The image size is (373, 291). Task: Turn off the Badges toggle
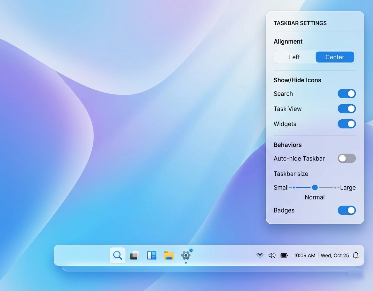click(x=346, y=210)
